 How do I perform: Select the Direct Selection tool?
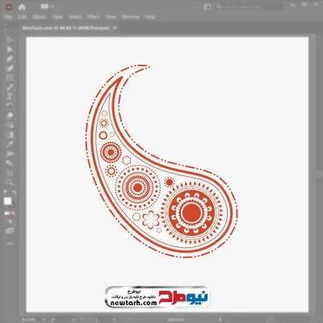10,49
